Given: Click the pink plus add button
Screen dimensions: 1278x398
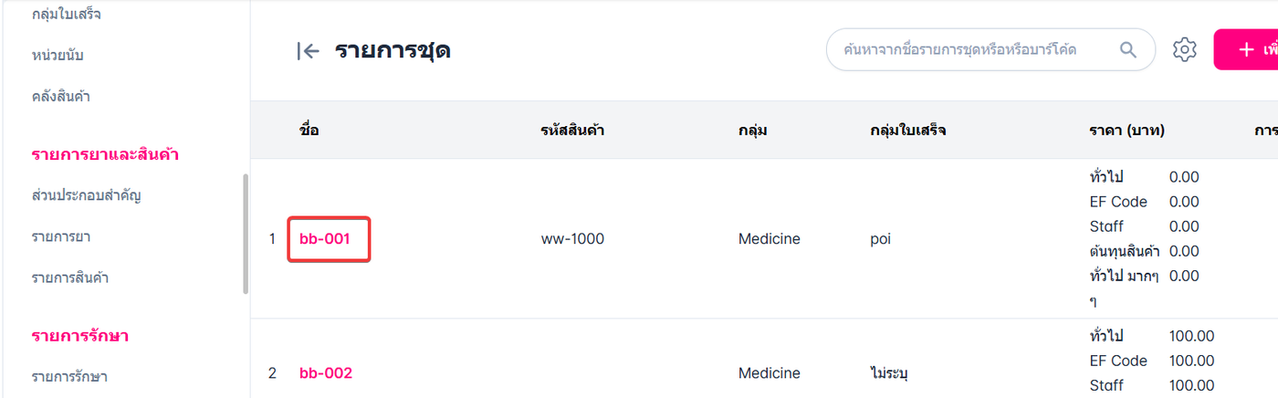Looking at the screenshot, I should click(1247, 49).
